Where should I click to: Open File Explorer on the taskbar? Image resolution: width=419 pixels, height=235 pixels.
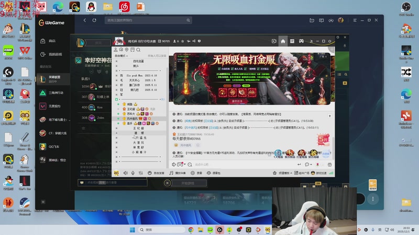[x=201, y=230]
